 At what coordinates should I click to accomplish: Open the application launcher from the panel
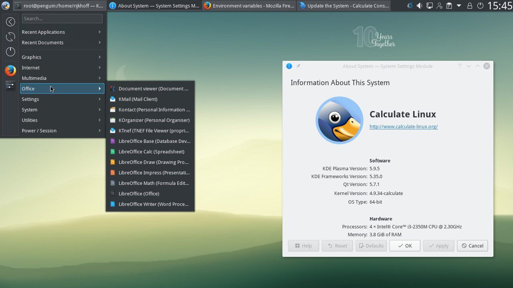click(x=6, y=6)
